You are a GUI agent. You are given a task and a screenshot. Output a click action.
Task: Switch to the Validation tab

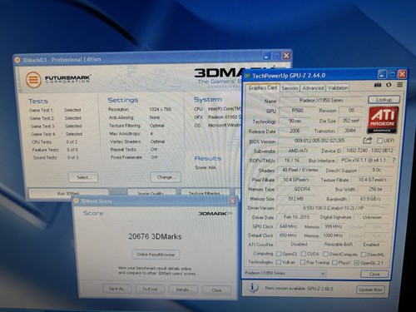pos(338,88)
